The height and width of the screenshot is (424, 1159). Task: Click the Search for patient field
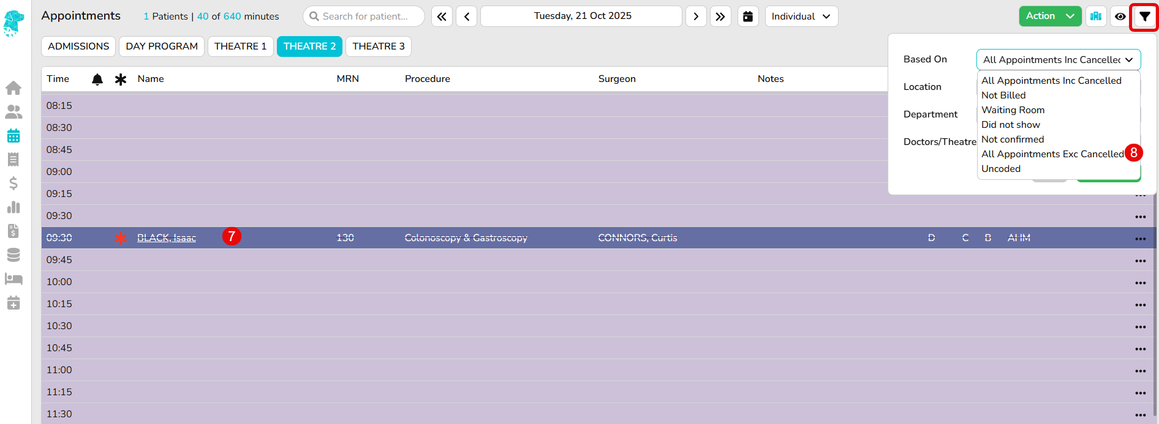364,17
